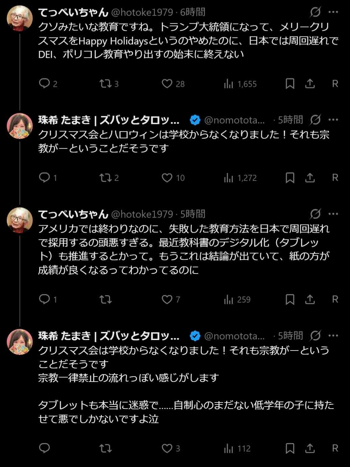Reply to the first てっぺいちゃん tweet
This screenshot has height=467, width=350.
click(45, 83)
